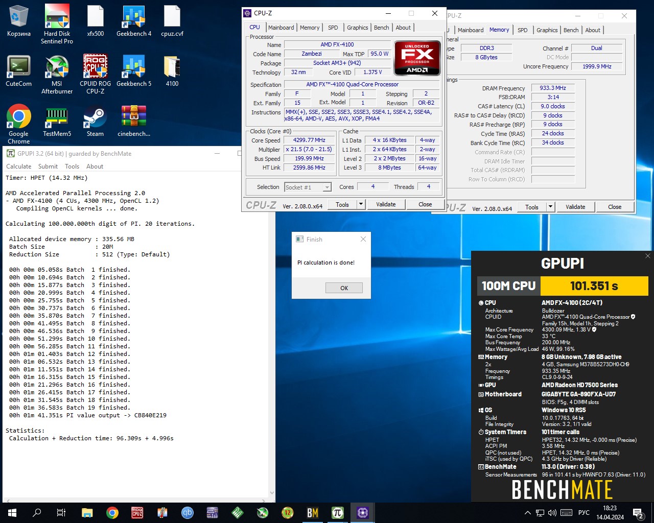Image resolution: width=654 pixels, height=523 pixels.
Task: Select CPU tab in front CPU-Z
Action: [254, 27]
